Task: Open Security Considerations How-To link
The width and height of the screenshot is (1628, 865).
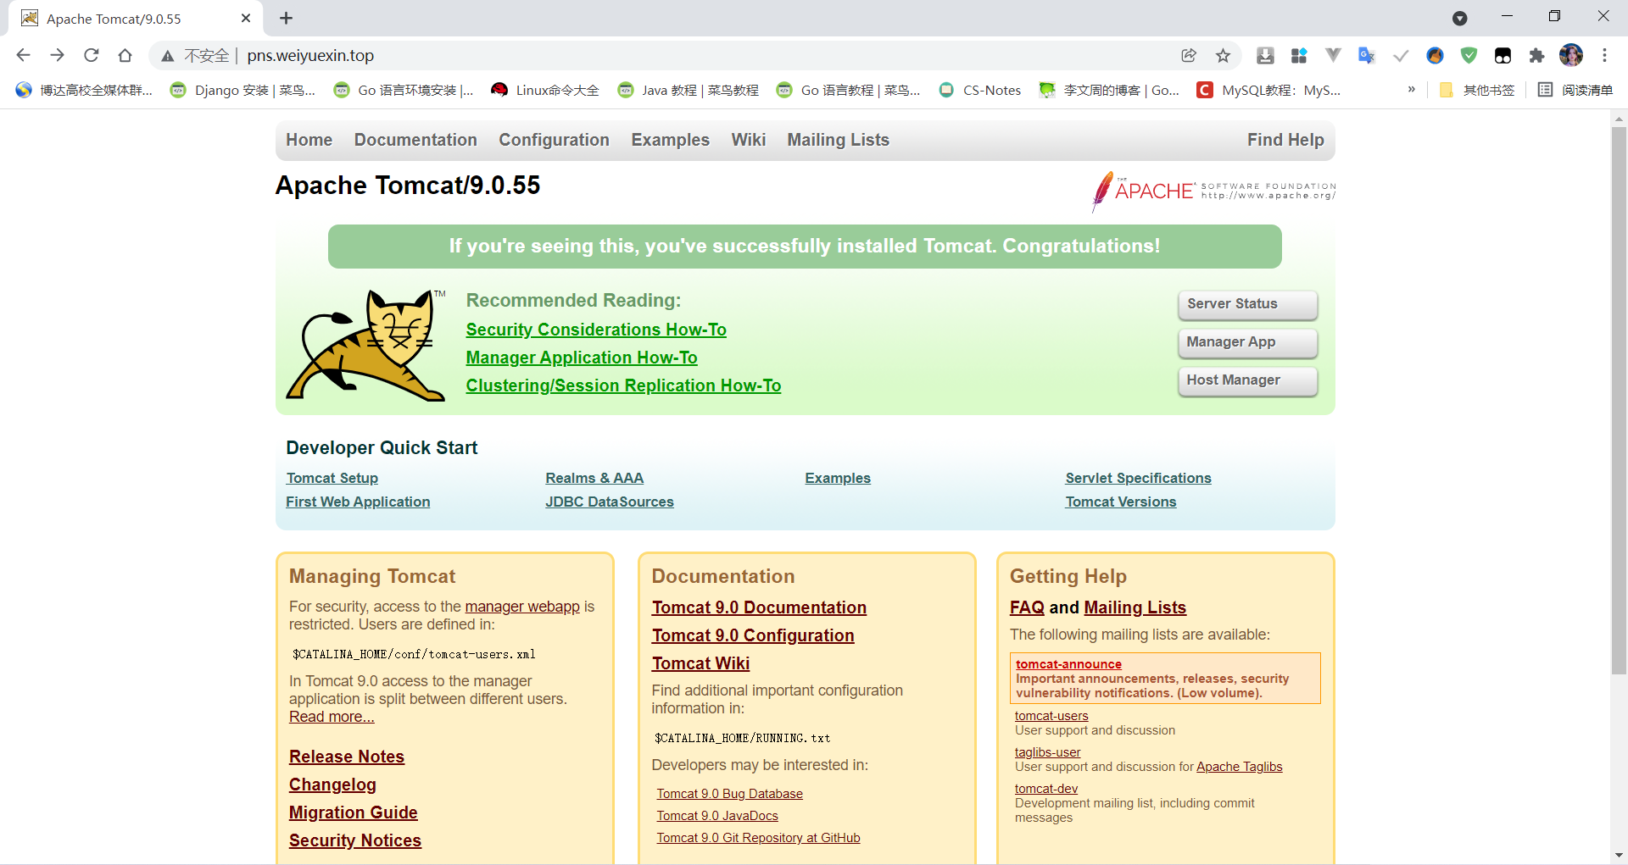Action: pos(596,330)
